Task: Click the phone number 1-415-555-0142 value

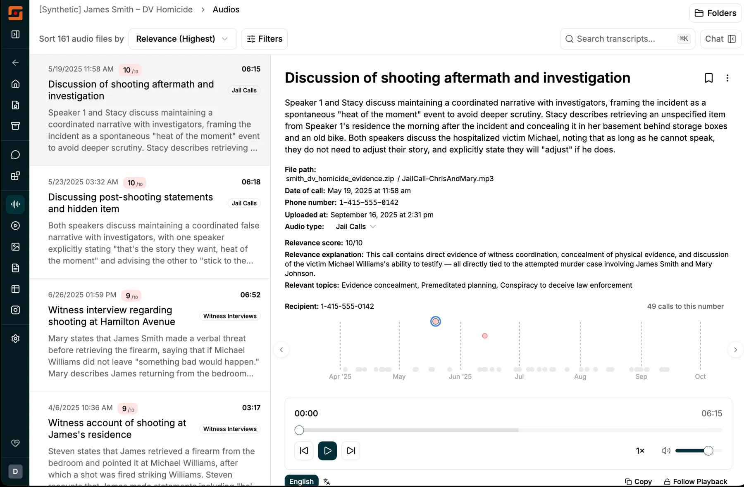Action: point(369,203)
